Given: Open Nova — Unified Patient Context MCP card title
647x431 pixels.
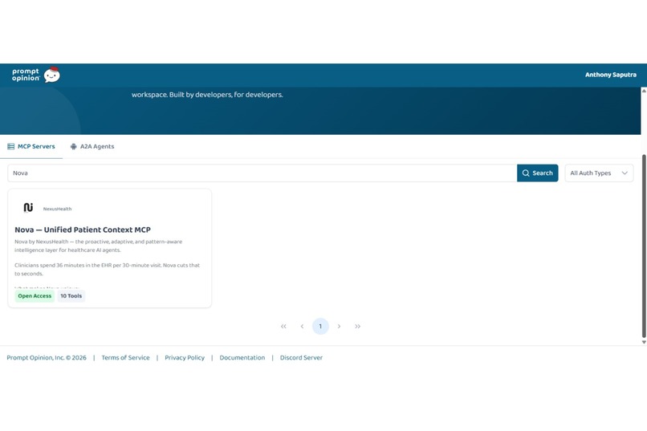Looking at the screenshot, I should (83, 230).
